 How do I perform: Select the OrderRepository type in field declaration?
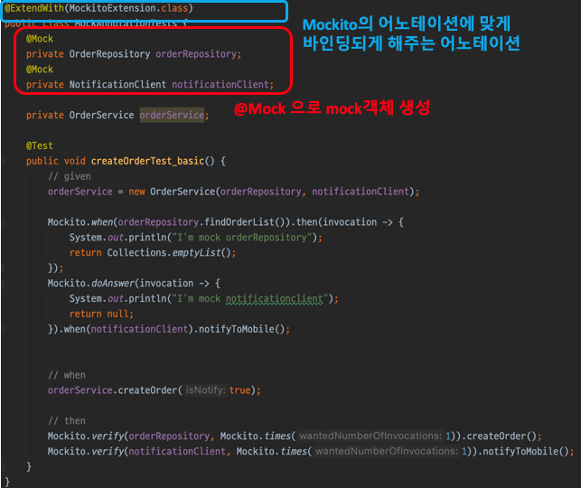coord(109,54)
